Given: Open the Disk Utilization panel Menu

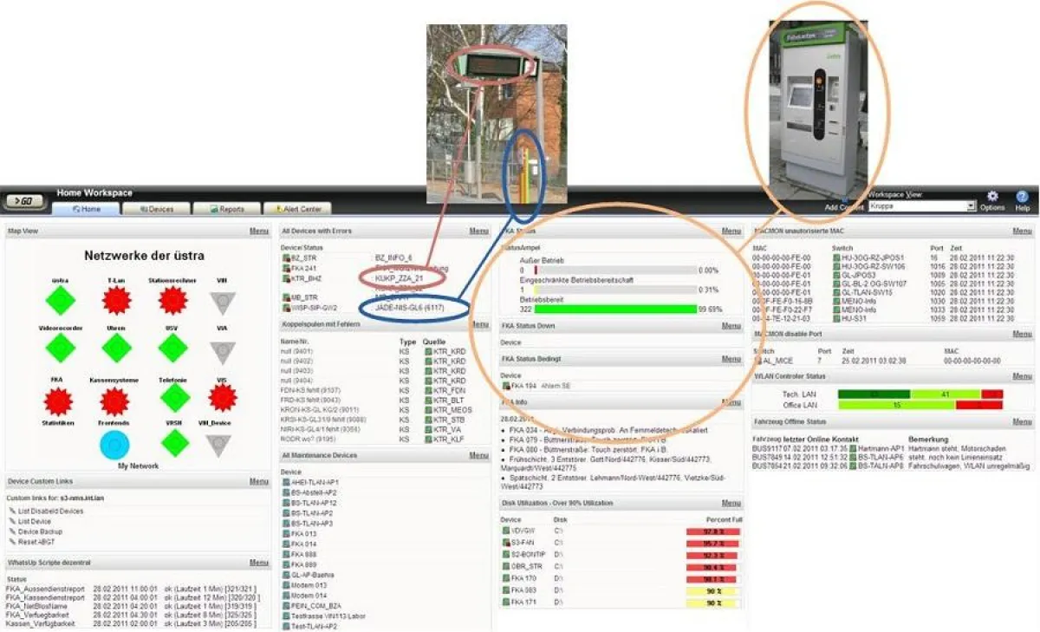Looking at the screenshot, I should pos(731,502).
